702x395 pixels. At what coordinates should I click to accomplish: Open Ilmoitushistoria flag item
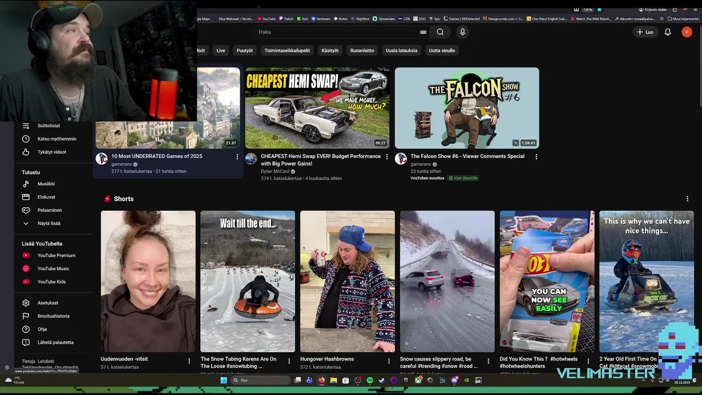[x=54, y=316]
